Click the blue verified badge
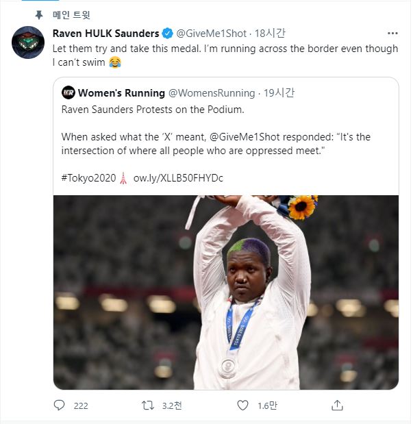The height and width of the screenshot is (424, 413). (x=166, y=33)
